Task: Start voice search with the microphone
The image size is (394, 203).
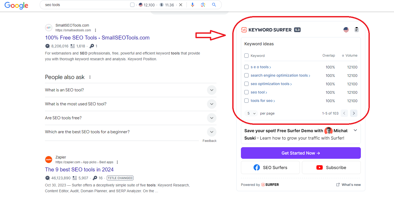Action: coord(193,5)
